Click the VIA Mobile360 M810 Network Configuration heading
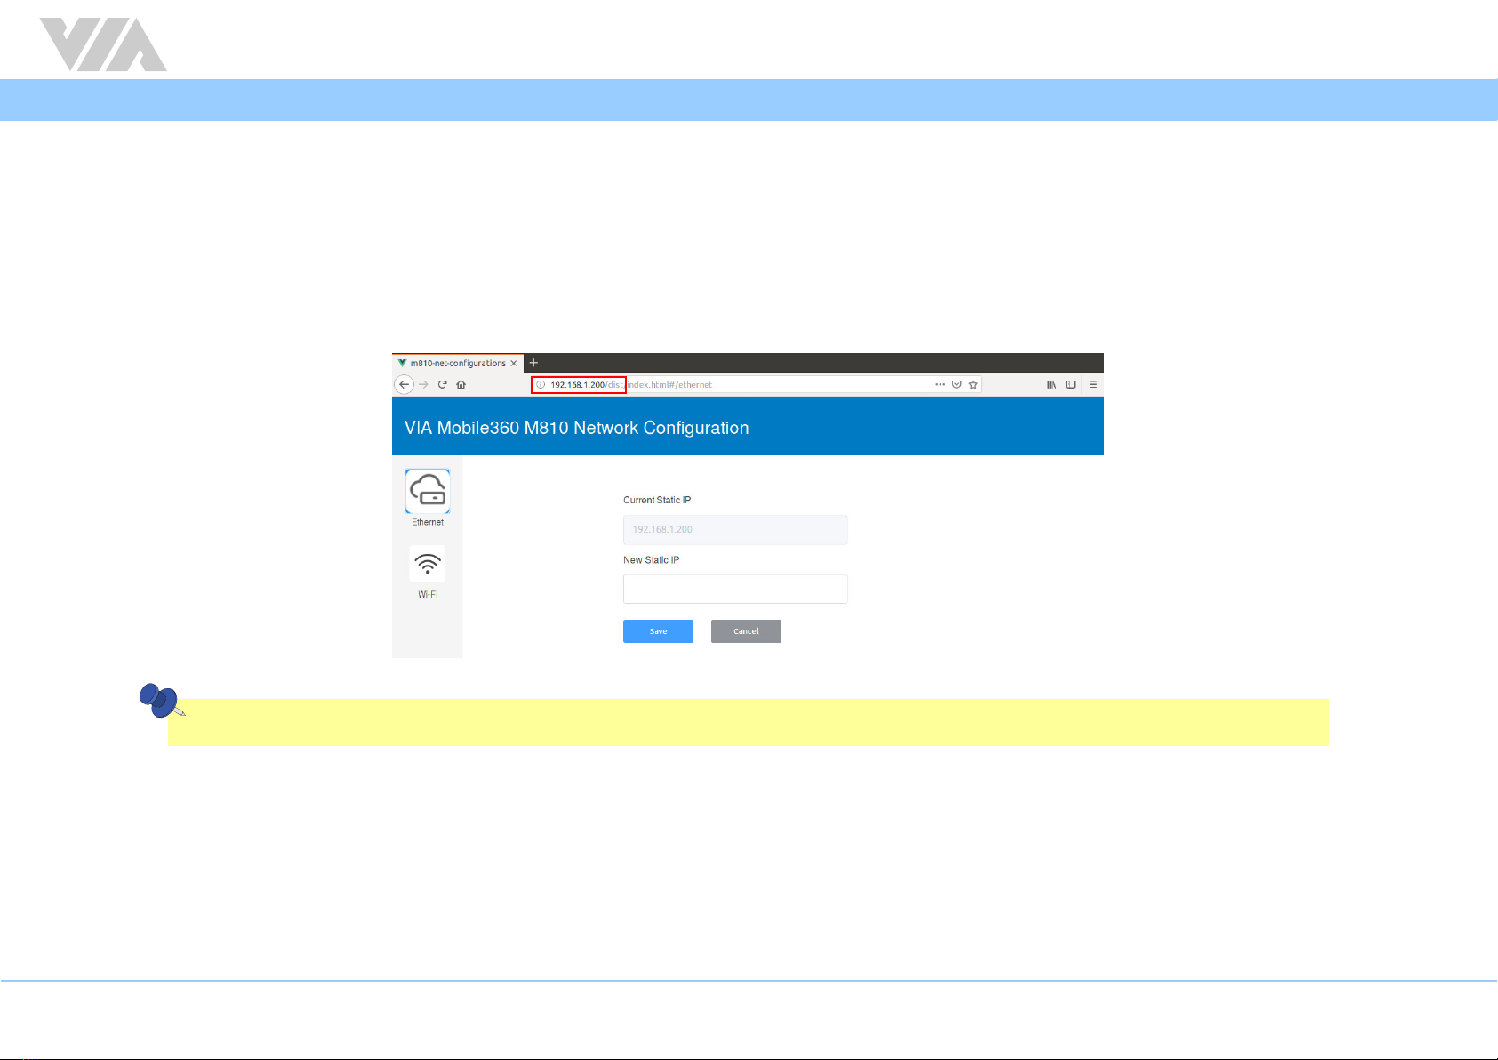The image size is (1498, 1060). click(576, 428)
